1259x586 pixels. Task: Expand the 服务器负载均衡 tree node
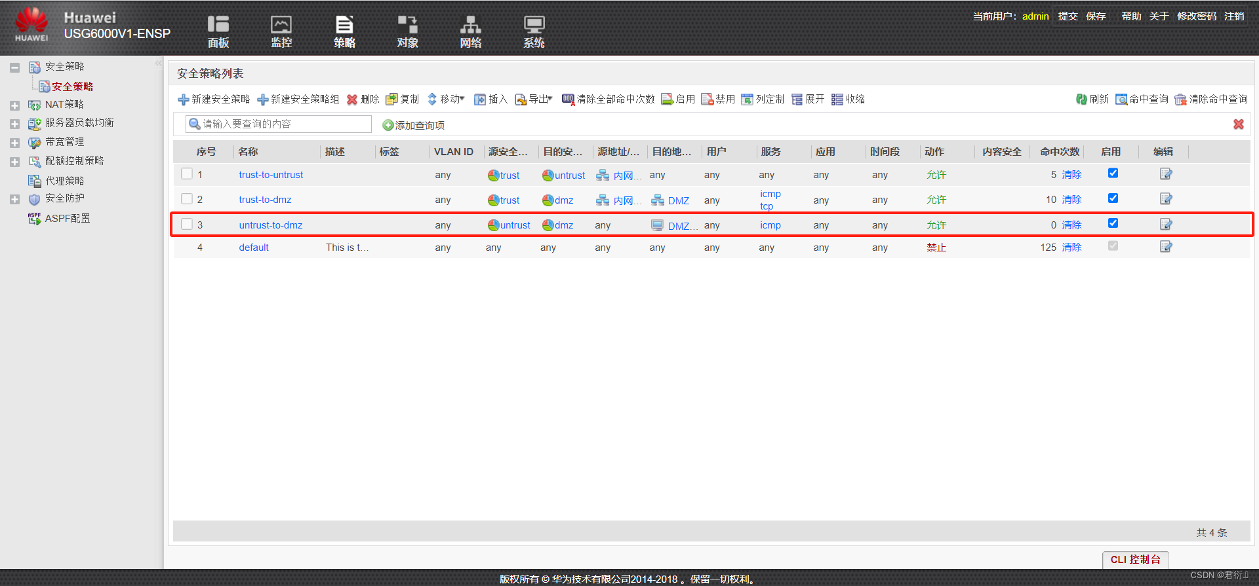(x=14, y=124)
